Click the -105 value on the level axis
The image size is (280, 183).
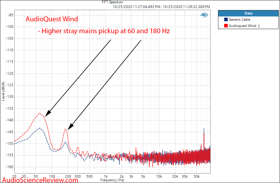pyautogui.click(x=10, y=39)
